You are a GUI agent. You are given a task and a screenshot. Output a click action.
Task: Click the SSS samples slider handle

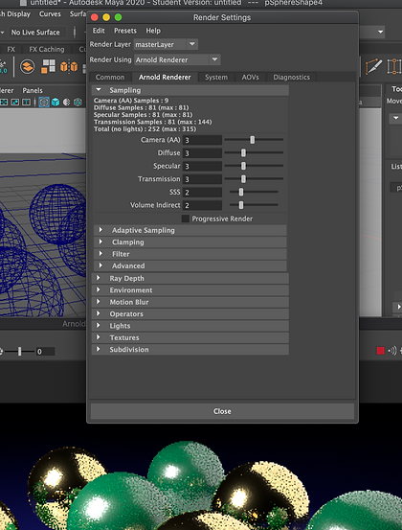click(241, 192)
